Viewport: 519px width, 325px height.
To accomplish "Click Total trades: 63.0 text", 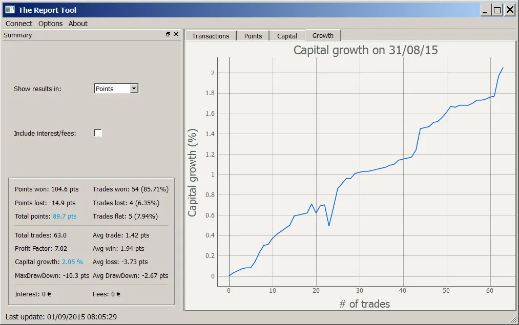I will tap(40, 235).
